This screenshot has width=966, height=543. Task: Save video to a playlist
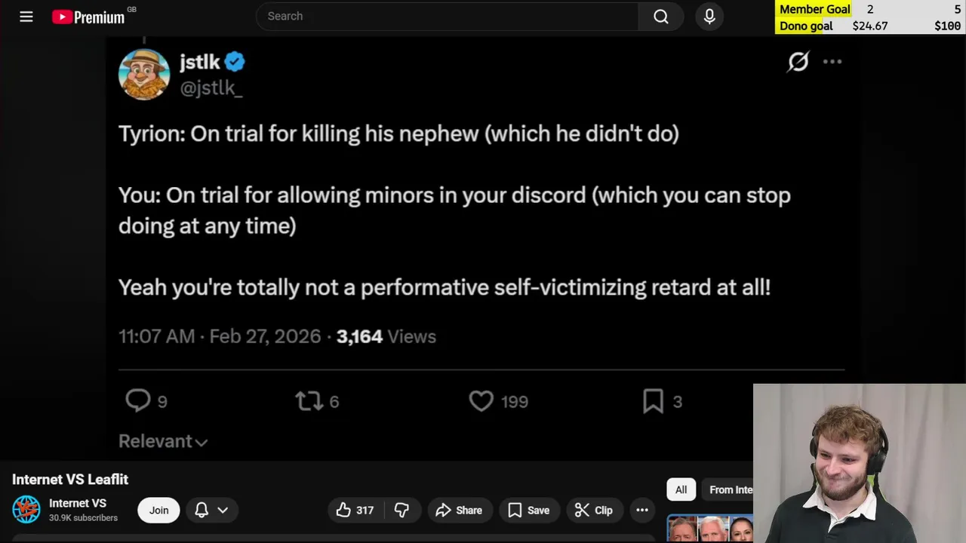coord(528,511)
